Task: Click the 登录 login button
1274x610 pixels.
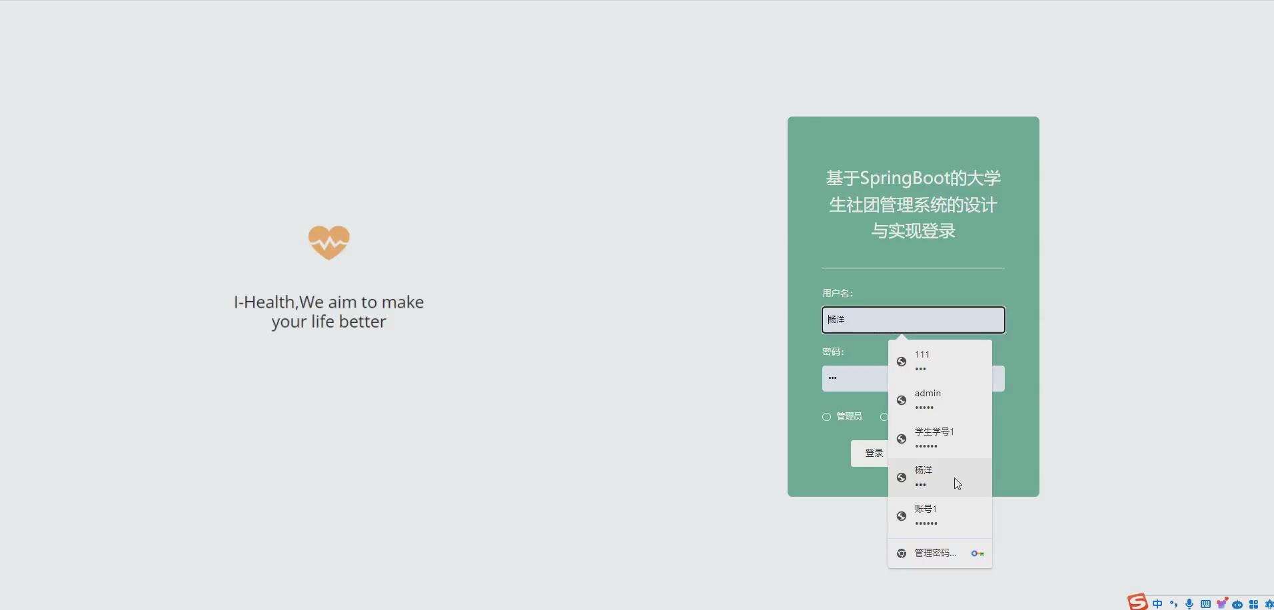Action: coord(873,453)
